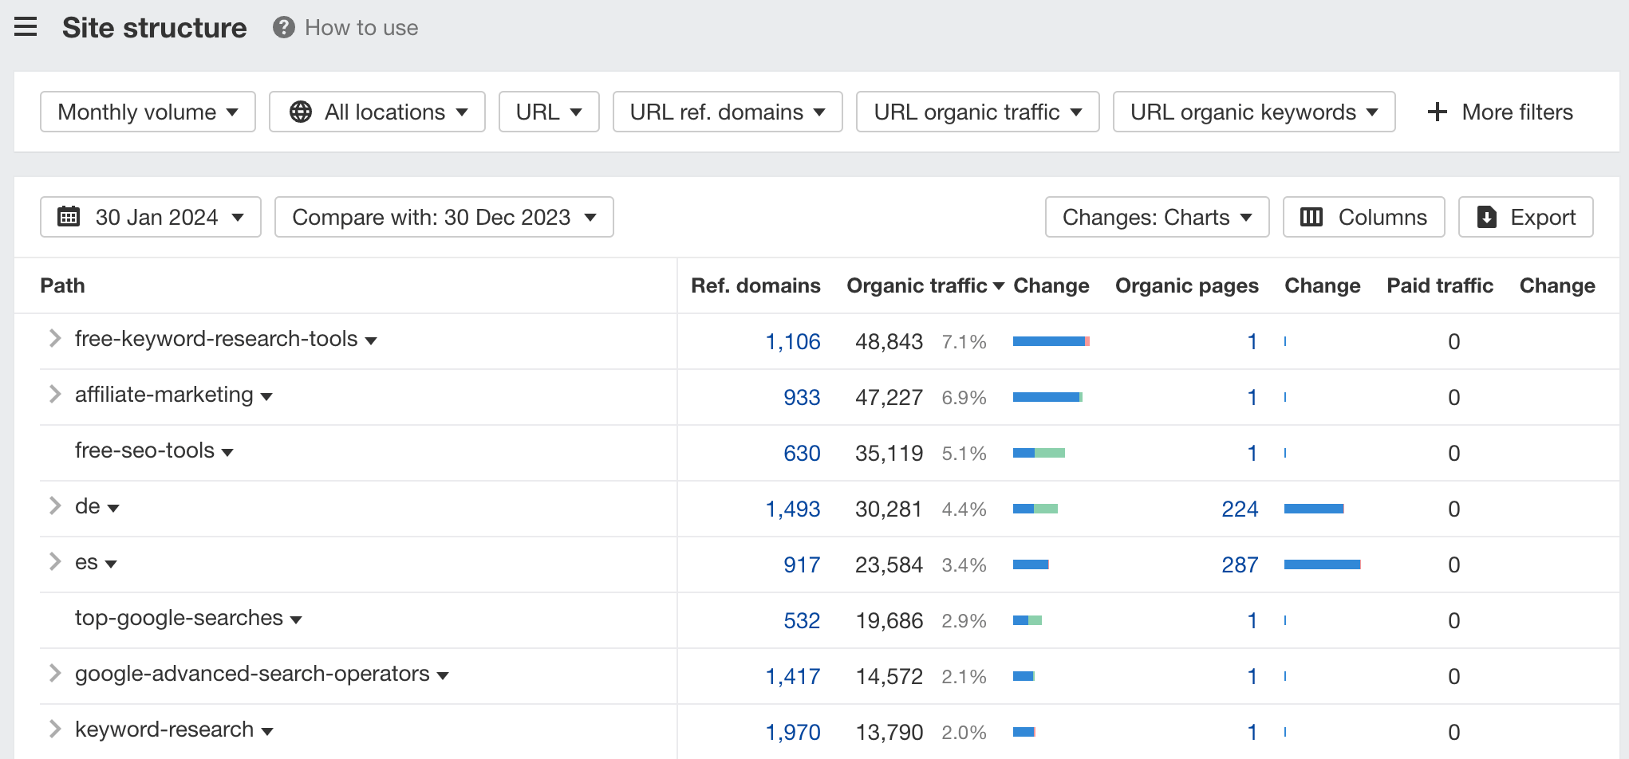Open the hamburger menu icon
The width and height of the screenshot is (1629, 759).
pyautogui.click(x=26, y=27)
